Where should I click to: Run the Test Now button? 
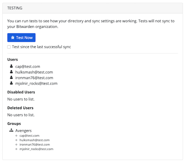point(21,38)
